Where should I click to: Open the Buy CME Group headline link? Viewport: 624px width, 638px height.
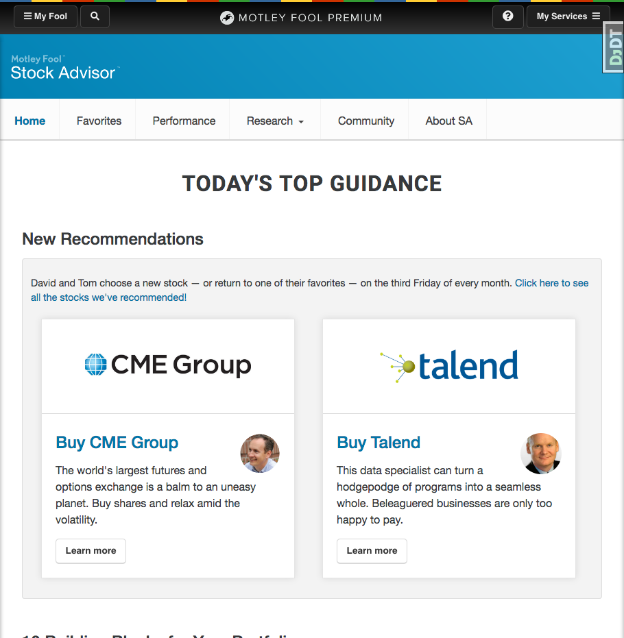(117, 442)
